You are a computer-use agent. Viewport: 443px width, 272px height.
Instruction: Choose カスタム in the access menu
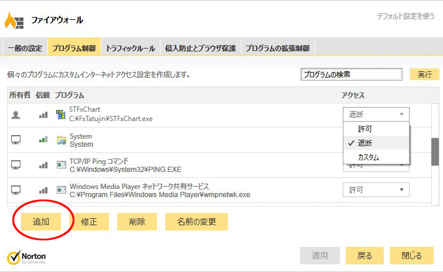point(376,157)
